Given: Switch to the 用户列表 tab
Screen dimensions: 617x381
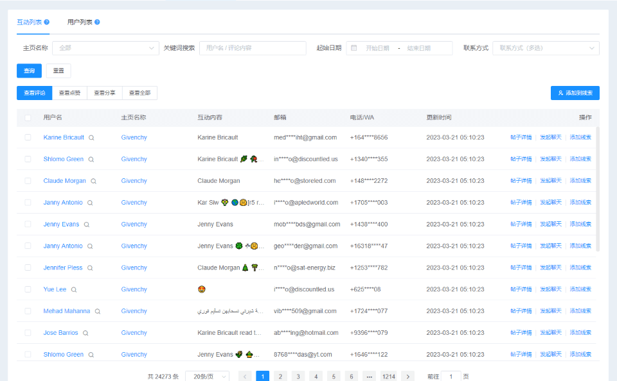Looking at the screenshot, I should [x=80, y=22].
